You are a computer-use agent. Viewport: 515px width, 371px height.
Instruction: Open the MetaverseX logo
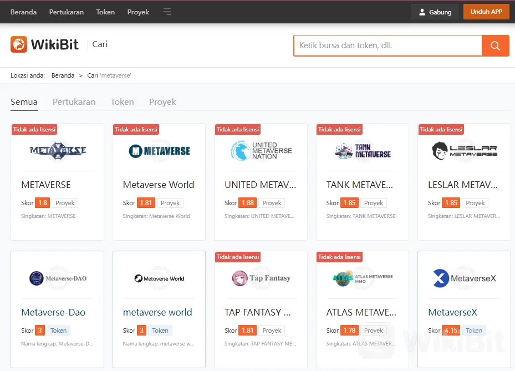pos(465,278)
